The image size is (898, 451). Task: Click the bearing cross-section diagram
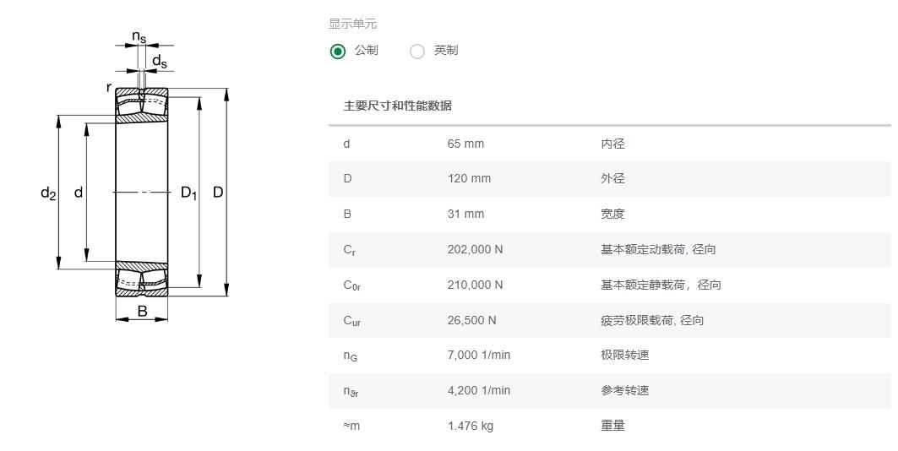coord(142,193)
